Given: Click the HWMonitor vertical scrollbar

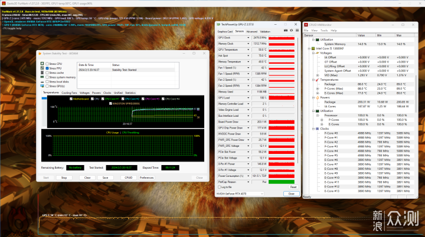Looking at the screenshot, I should click(x=416, y=94).
